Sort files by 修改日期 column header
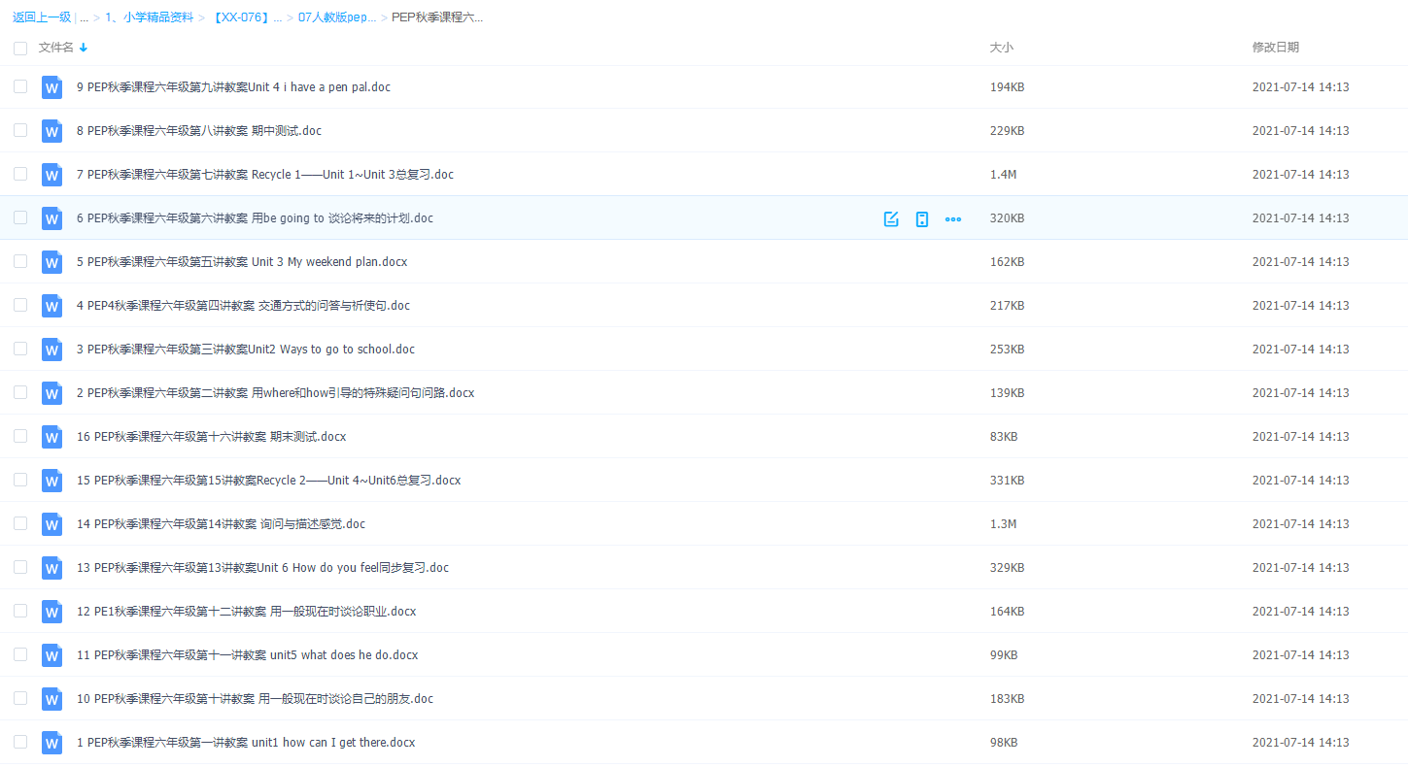 1275,48
